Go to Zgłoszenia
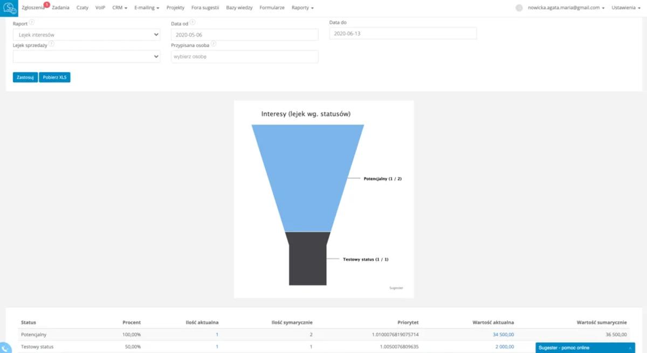This screenshot has height=353, width=647. click(33, 8)
